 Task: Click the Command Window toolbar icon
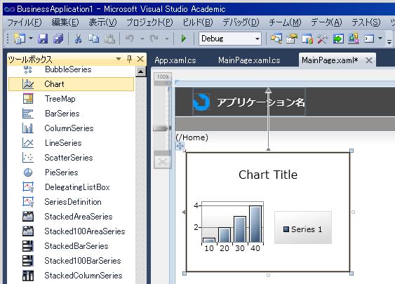369,39
